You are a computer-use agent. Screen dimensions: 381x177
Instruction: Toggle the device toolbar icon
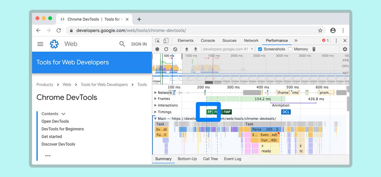coord(166,41)
